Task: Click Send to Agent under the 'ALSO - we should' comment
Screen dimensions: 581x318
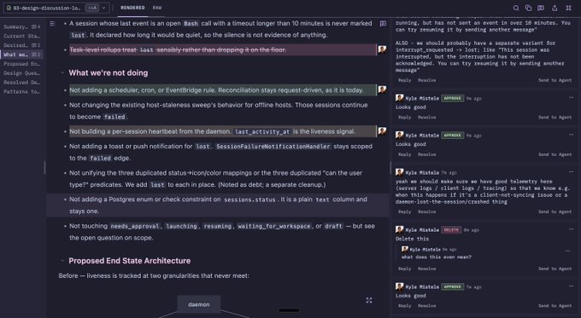Action: click(x=555, y=80)
